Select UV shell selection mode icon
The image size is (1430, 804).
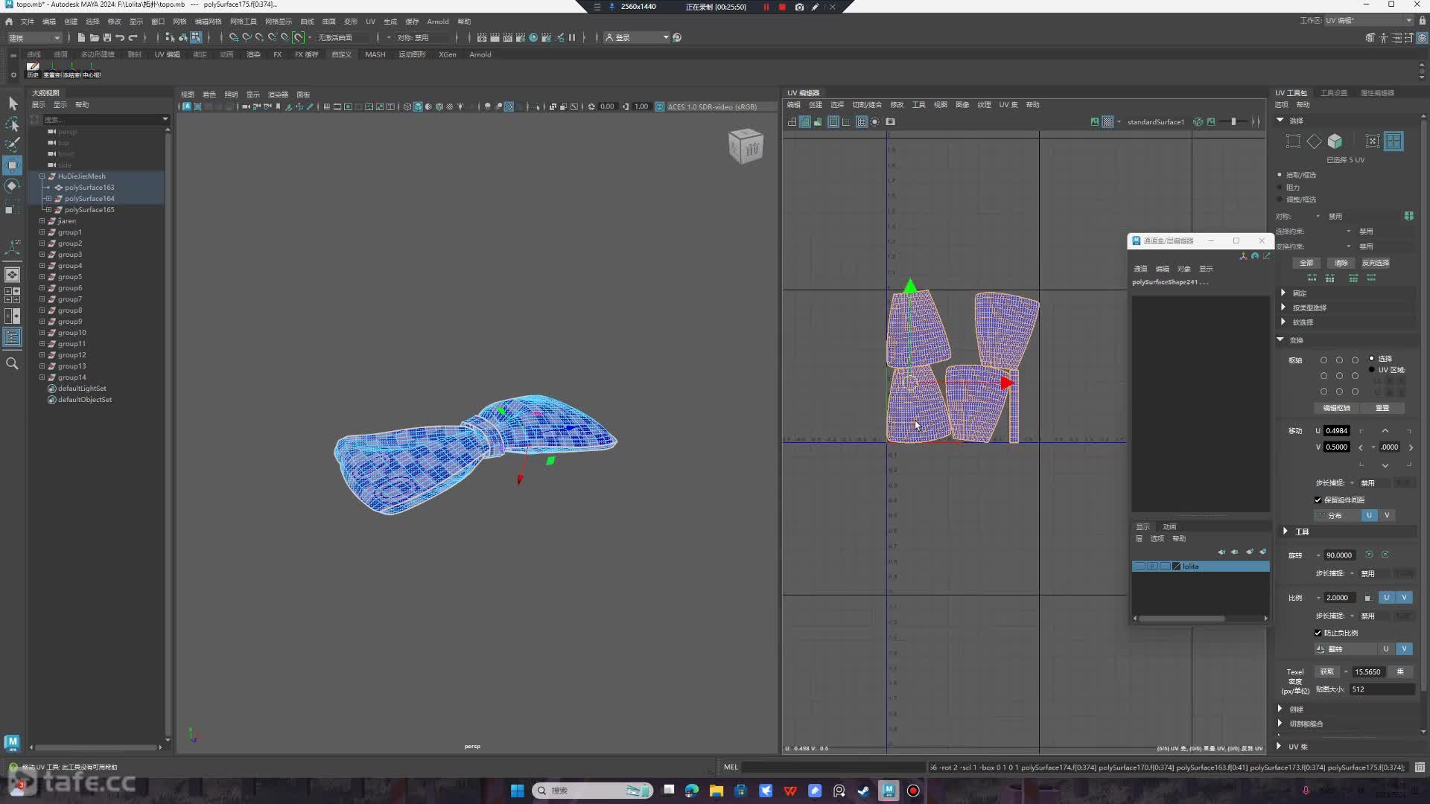(1394, 141)
